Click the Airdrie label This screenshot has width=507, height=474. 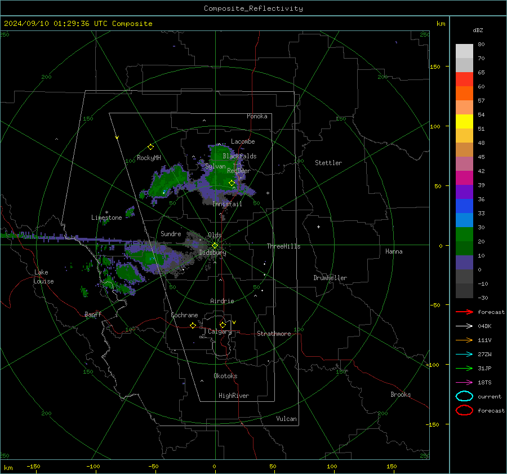pos(222,301)
